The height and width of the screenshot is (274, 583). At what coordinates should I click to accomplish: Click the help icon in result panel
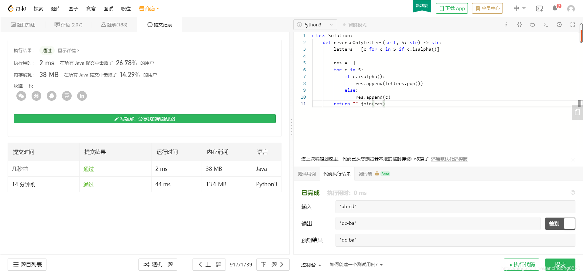573,192
